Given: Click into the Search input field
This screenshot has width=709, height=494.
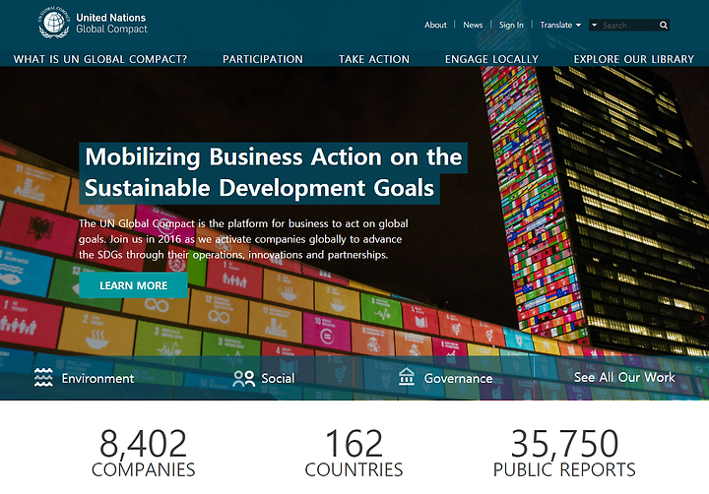Looking at the screenshot, I should coord(629,26).
